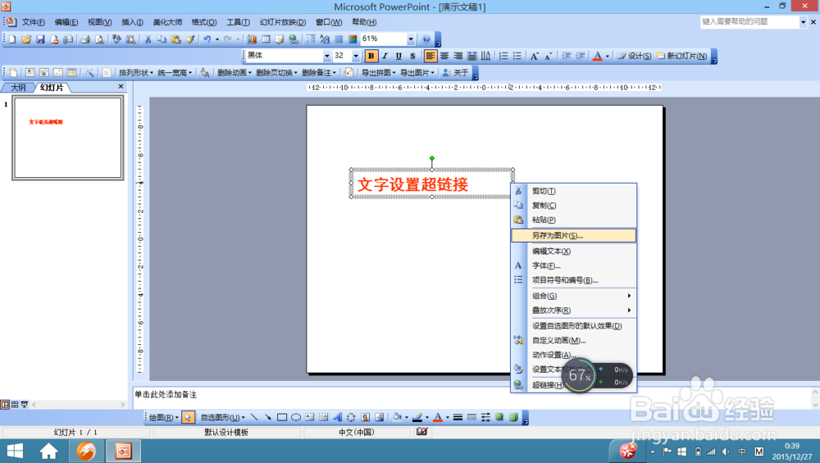
Task: Toggle Bold formatting
Action: (371, 56)
